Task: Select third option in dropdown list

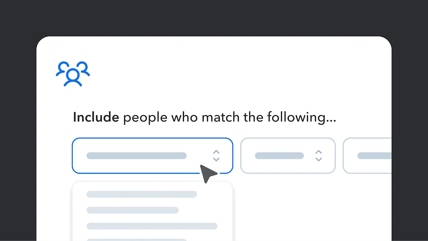Action: [x=152, y=226]
